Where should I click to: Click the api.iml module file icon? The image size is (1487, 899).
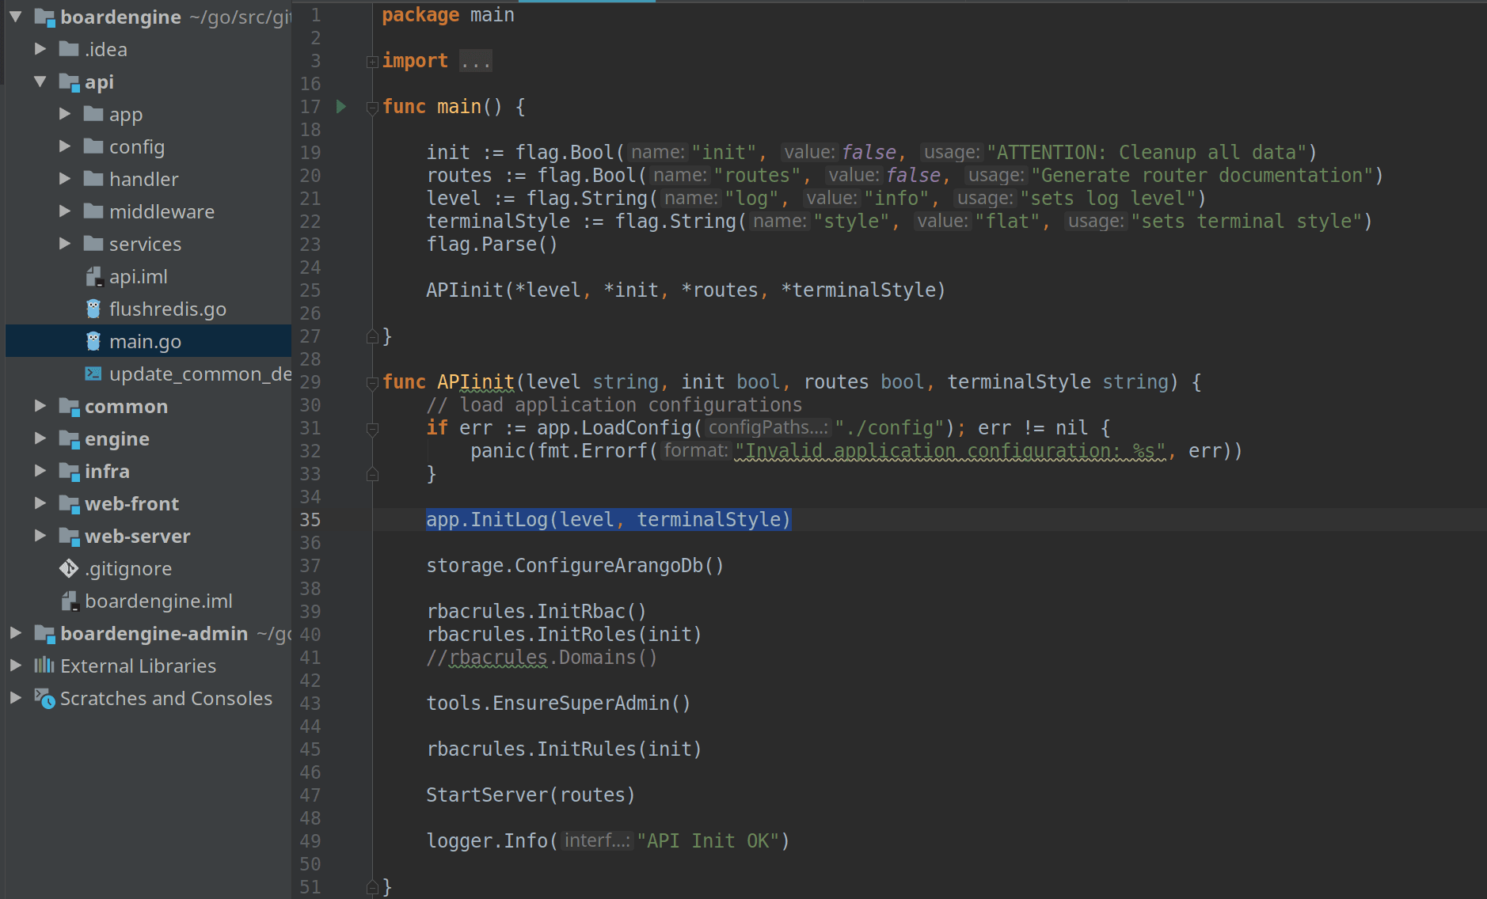(93, 276)
